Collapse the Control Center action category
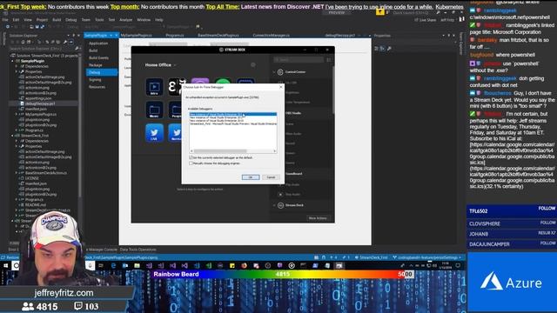This screenshot has height=313, width=557. (275, 72)
